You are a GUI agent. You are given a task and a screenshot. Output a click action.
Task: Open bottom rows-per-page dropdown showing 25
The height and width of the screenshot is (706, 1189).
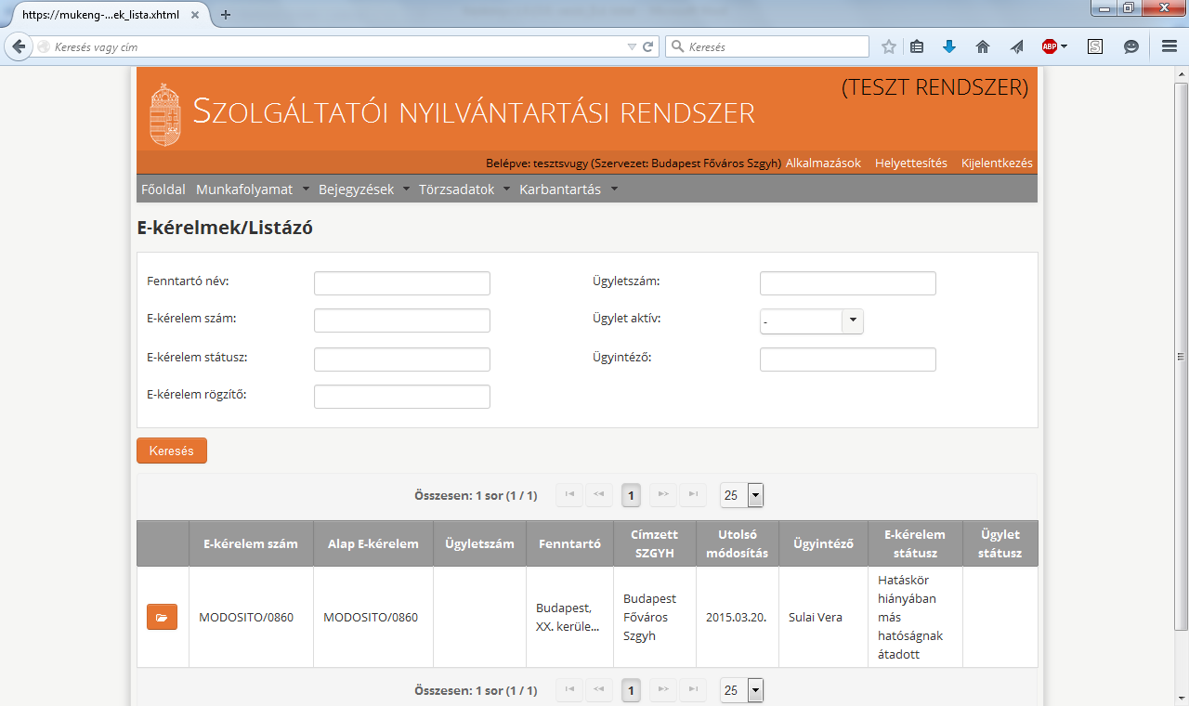741,690
